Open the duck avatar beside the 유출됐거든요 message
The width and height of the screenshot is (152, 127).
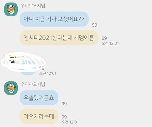tap(11, 88)
